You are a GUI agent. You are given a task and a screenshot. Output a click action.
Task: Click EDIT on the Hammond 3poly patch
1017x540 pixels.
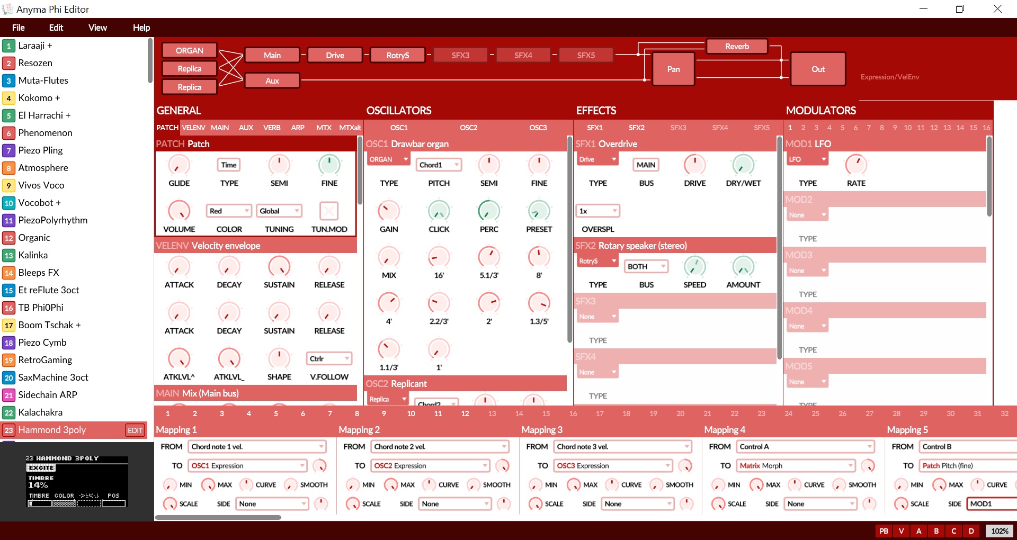135,430
